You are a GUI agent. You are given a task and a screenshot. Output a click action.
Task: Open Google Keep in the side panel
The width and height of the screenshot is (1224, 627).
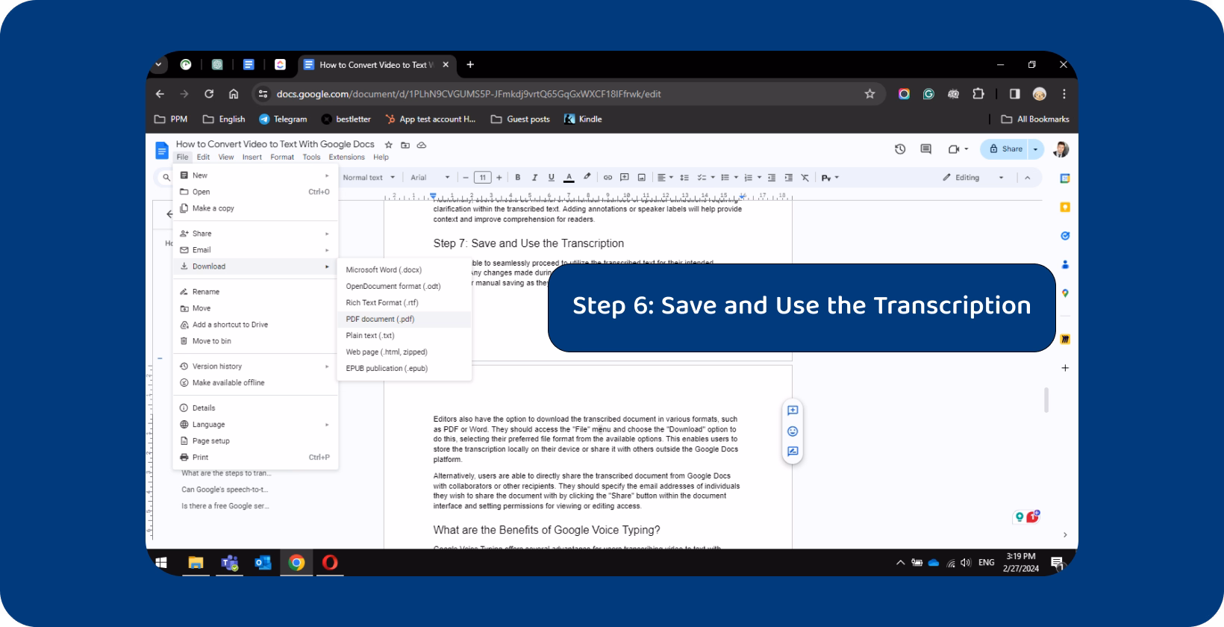(1065, 207)
